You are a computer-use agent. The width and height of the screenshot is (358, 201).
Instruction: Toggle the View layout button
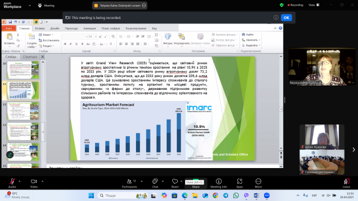pyautogui.click(x=314, y=5)
